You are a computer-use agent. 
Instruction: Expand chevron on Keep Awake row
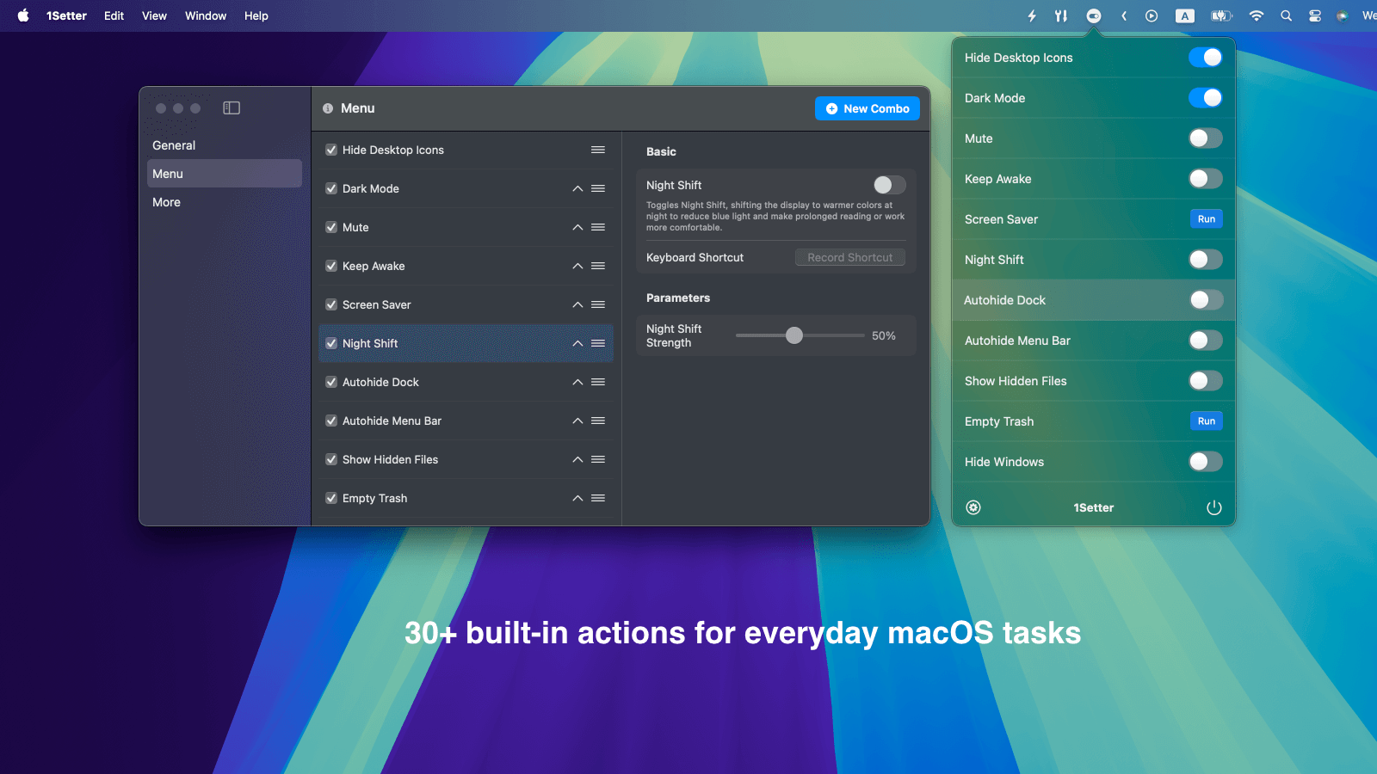[x=577, y=266]
